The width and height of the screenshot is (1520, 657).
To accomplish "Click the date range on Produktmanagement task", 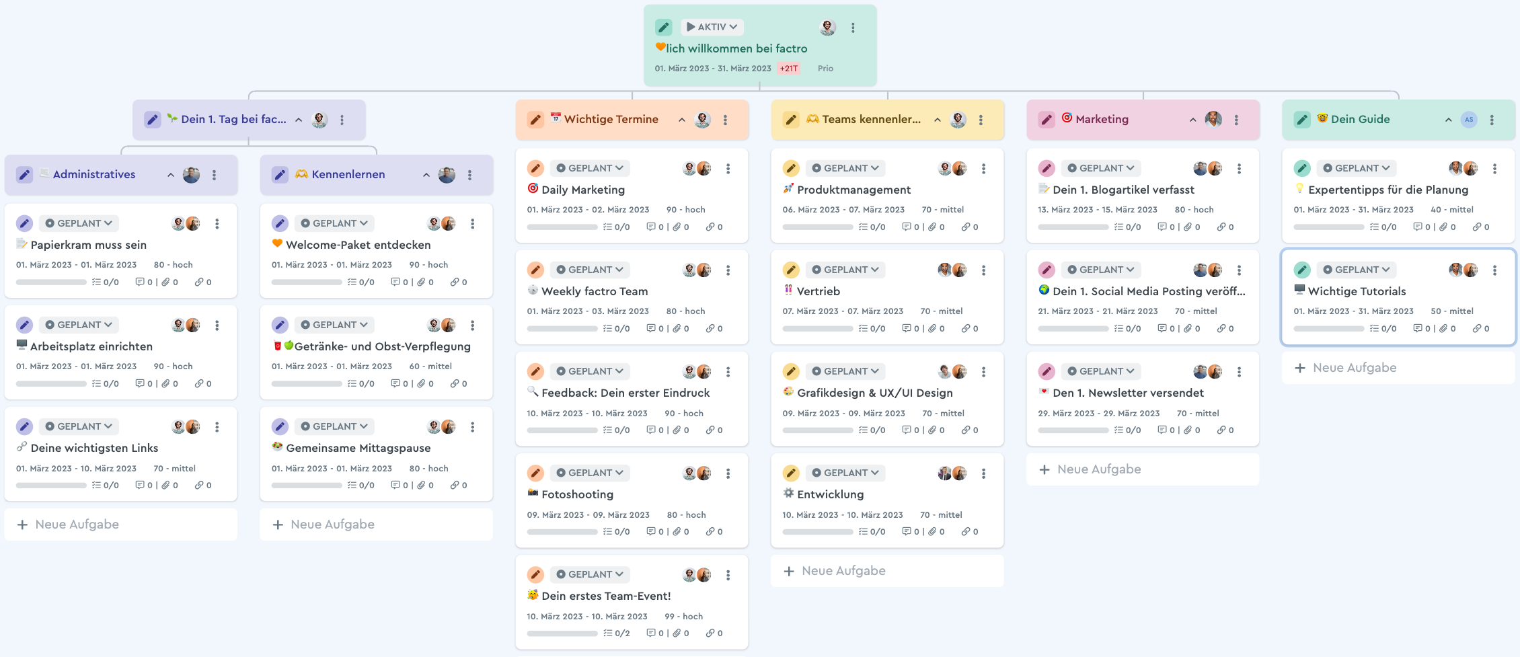I will 843,210.
